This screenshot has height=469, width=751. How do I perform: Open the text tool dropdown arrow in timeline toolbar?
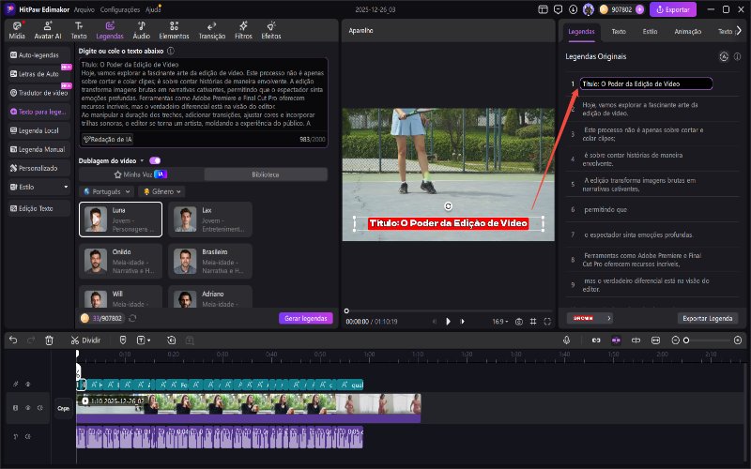click(149, 340)
